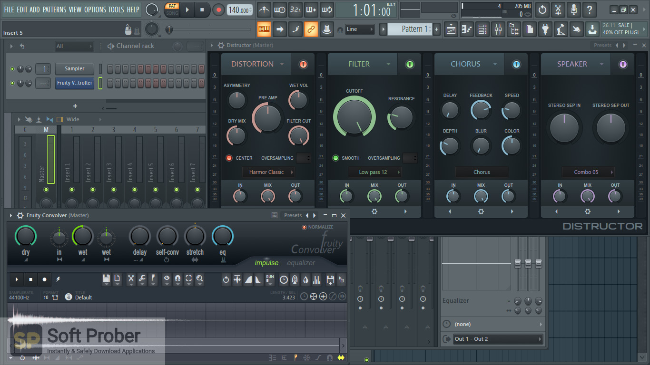Switch to Convolver impulse tab
Screen dimensions: 650x365
[266, 263]
